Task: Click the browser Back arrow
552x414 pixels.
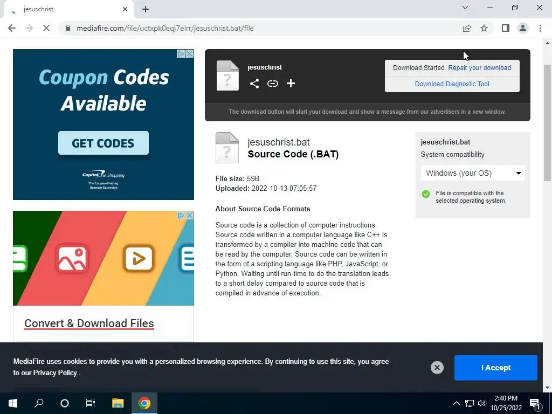Action: point(12,28)
